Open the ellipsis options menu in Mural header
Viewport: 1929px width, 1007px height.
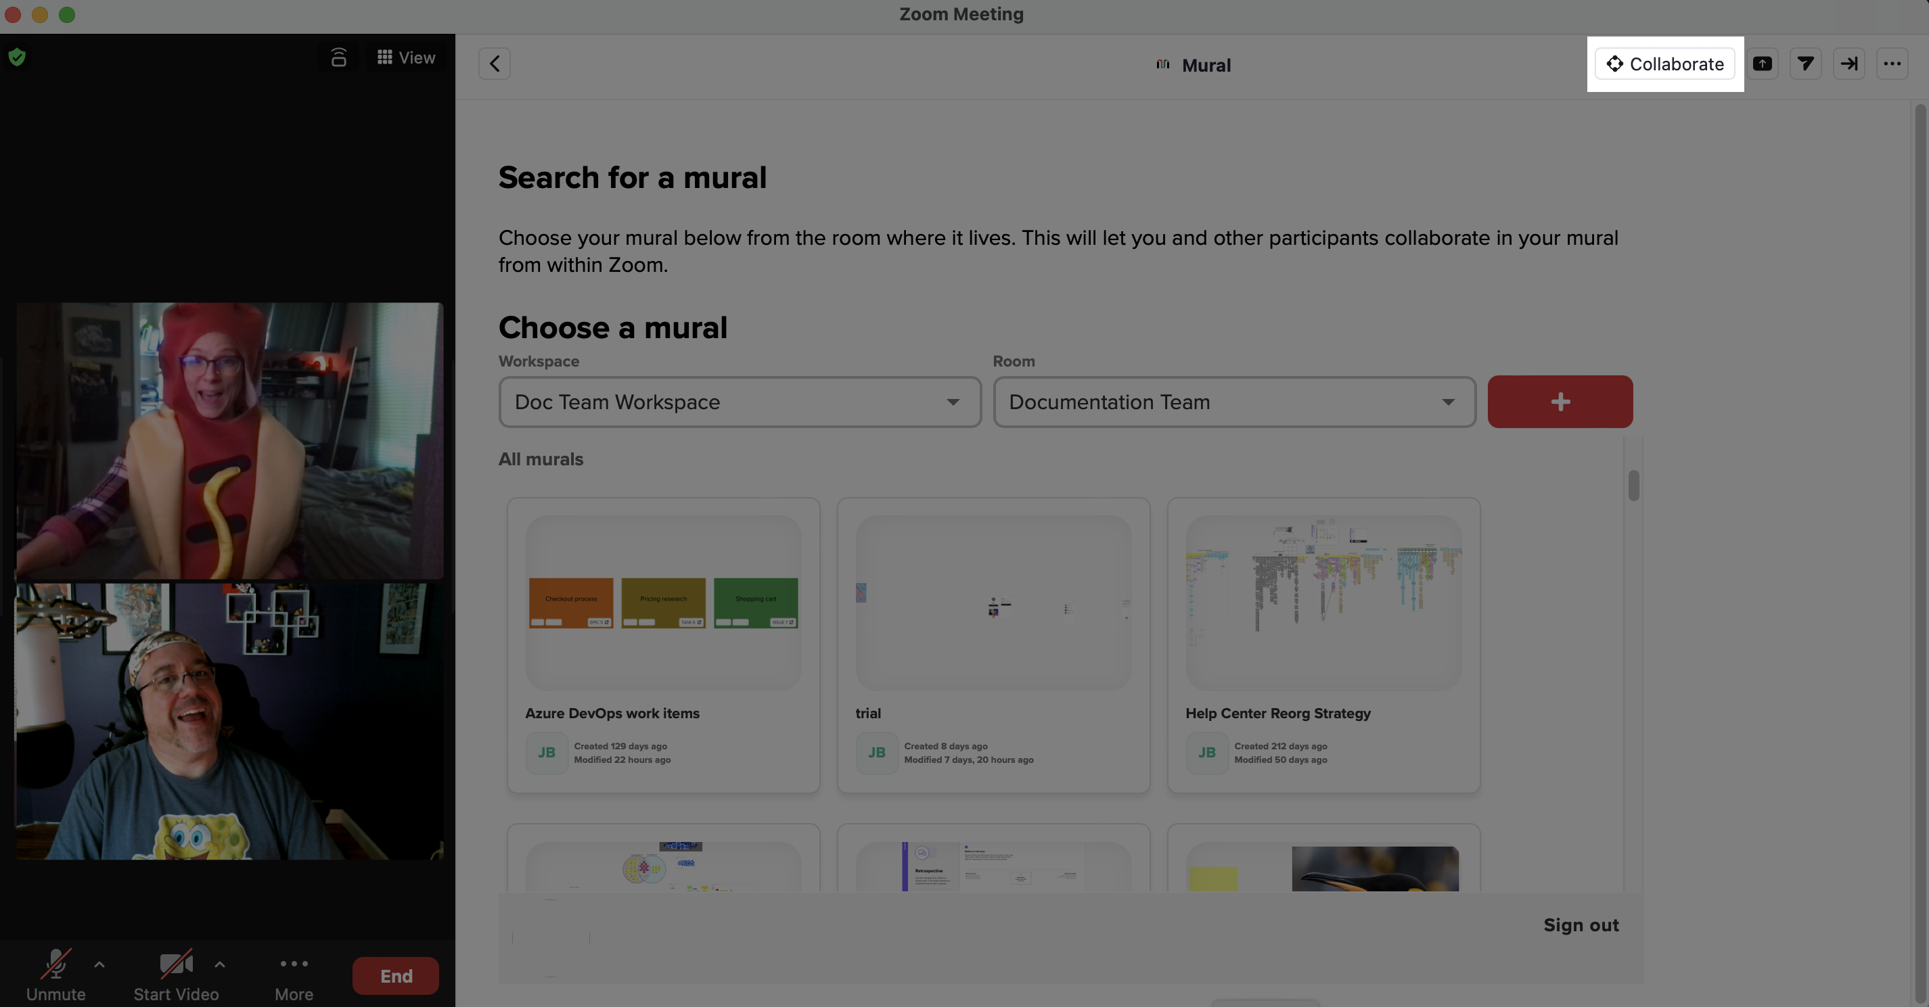point(1892,64)
